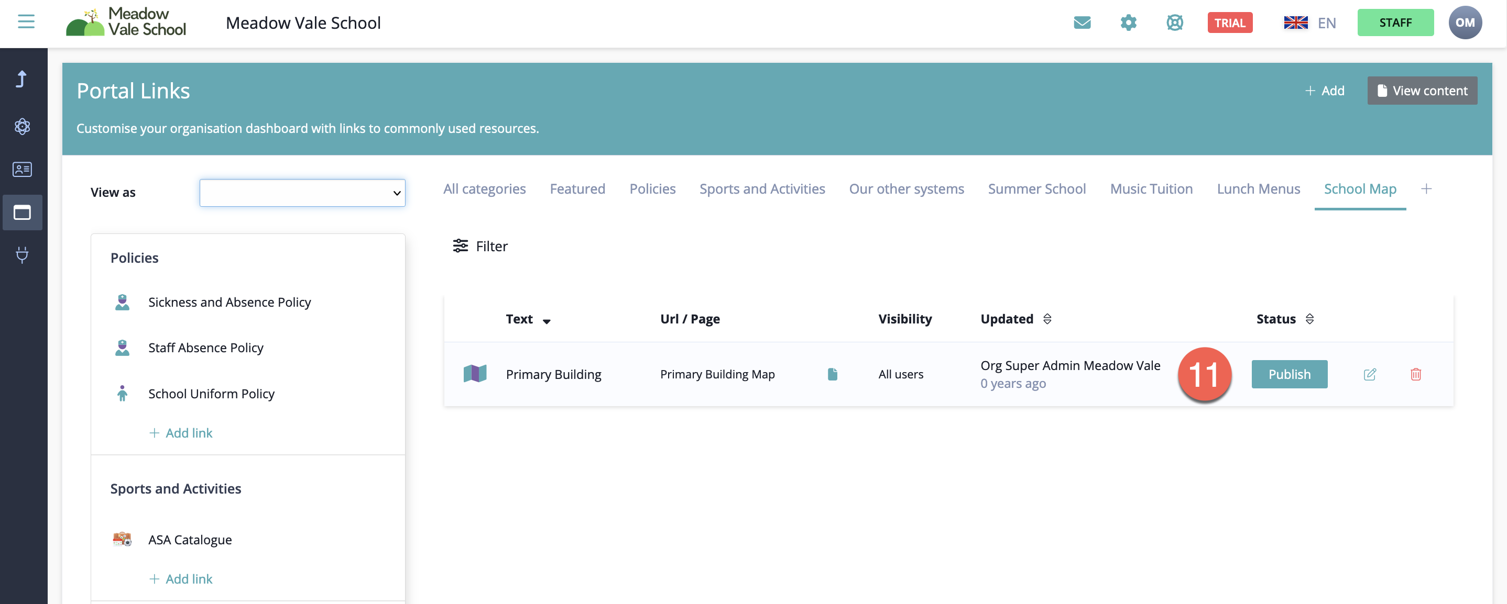The width and height of the screenshot is (1507, 604).
Task: Select the Featured tab
Action: [x=577, y=188]
